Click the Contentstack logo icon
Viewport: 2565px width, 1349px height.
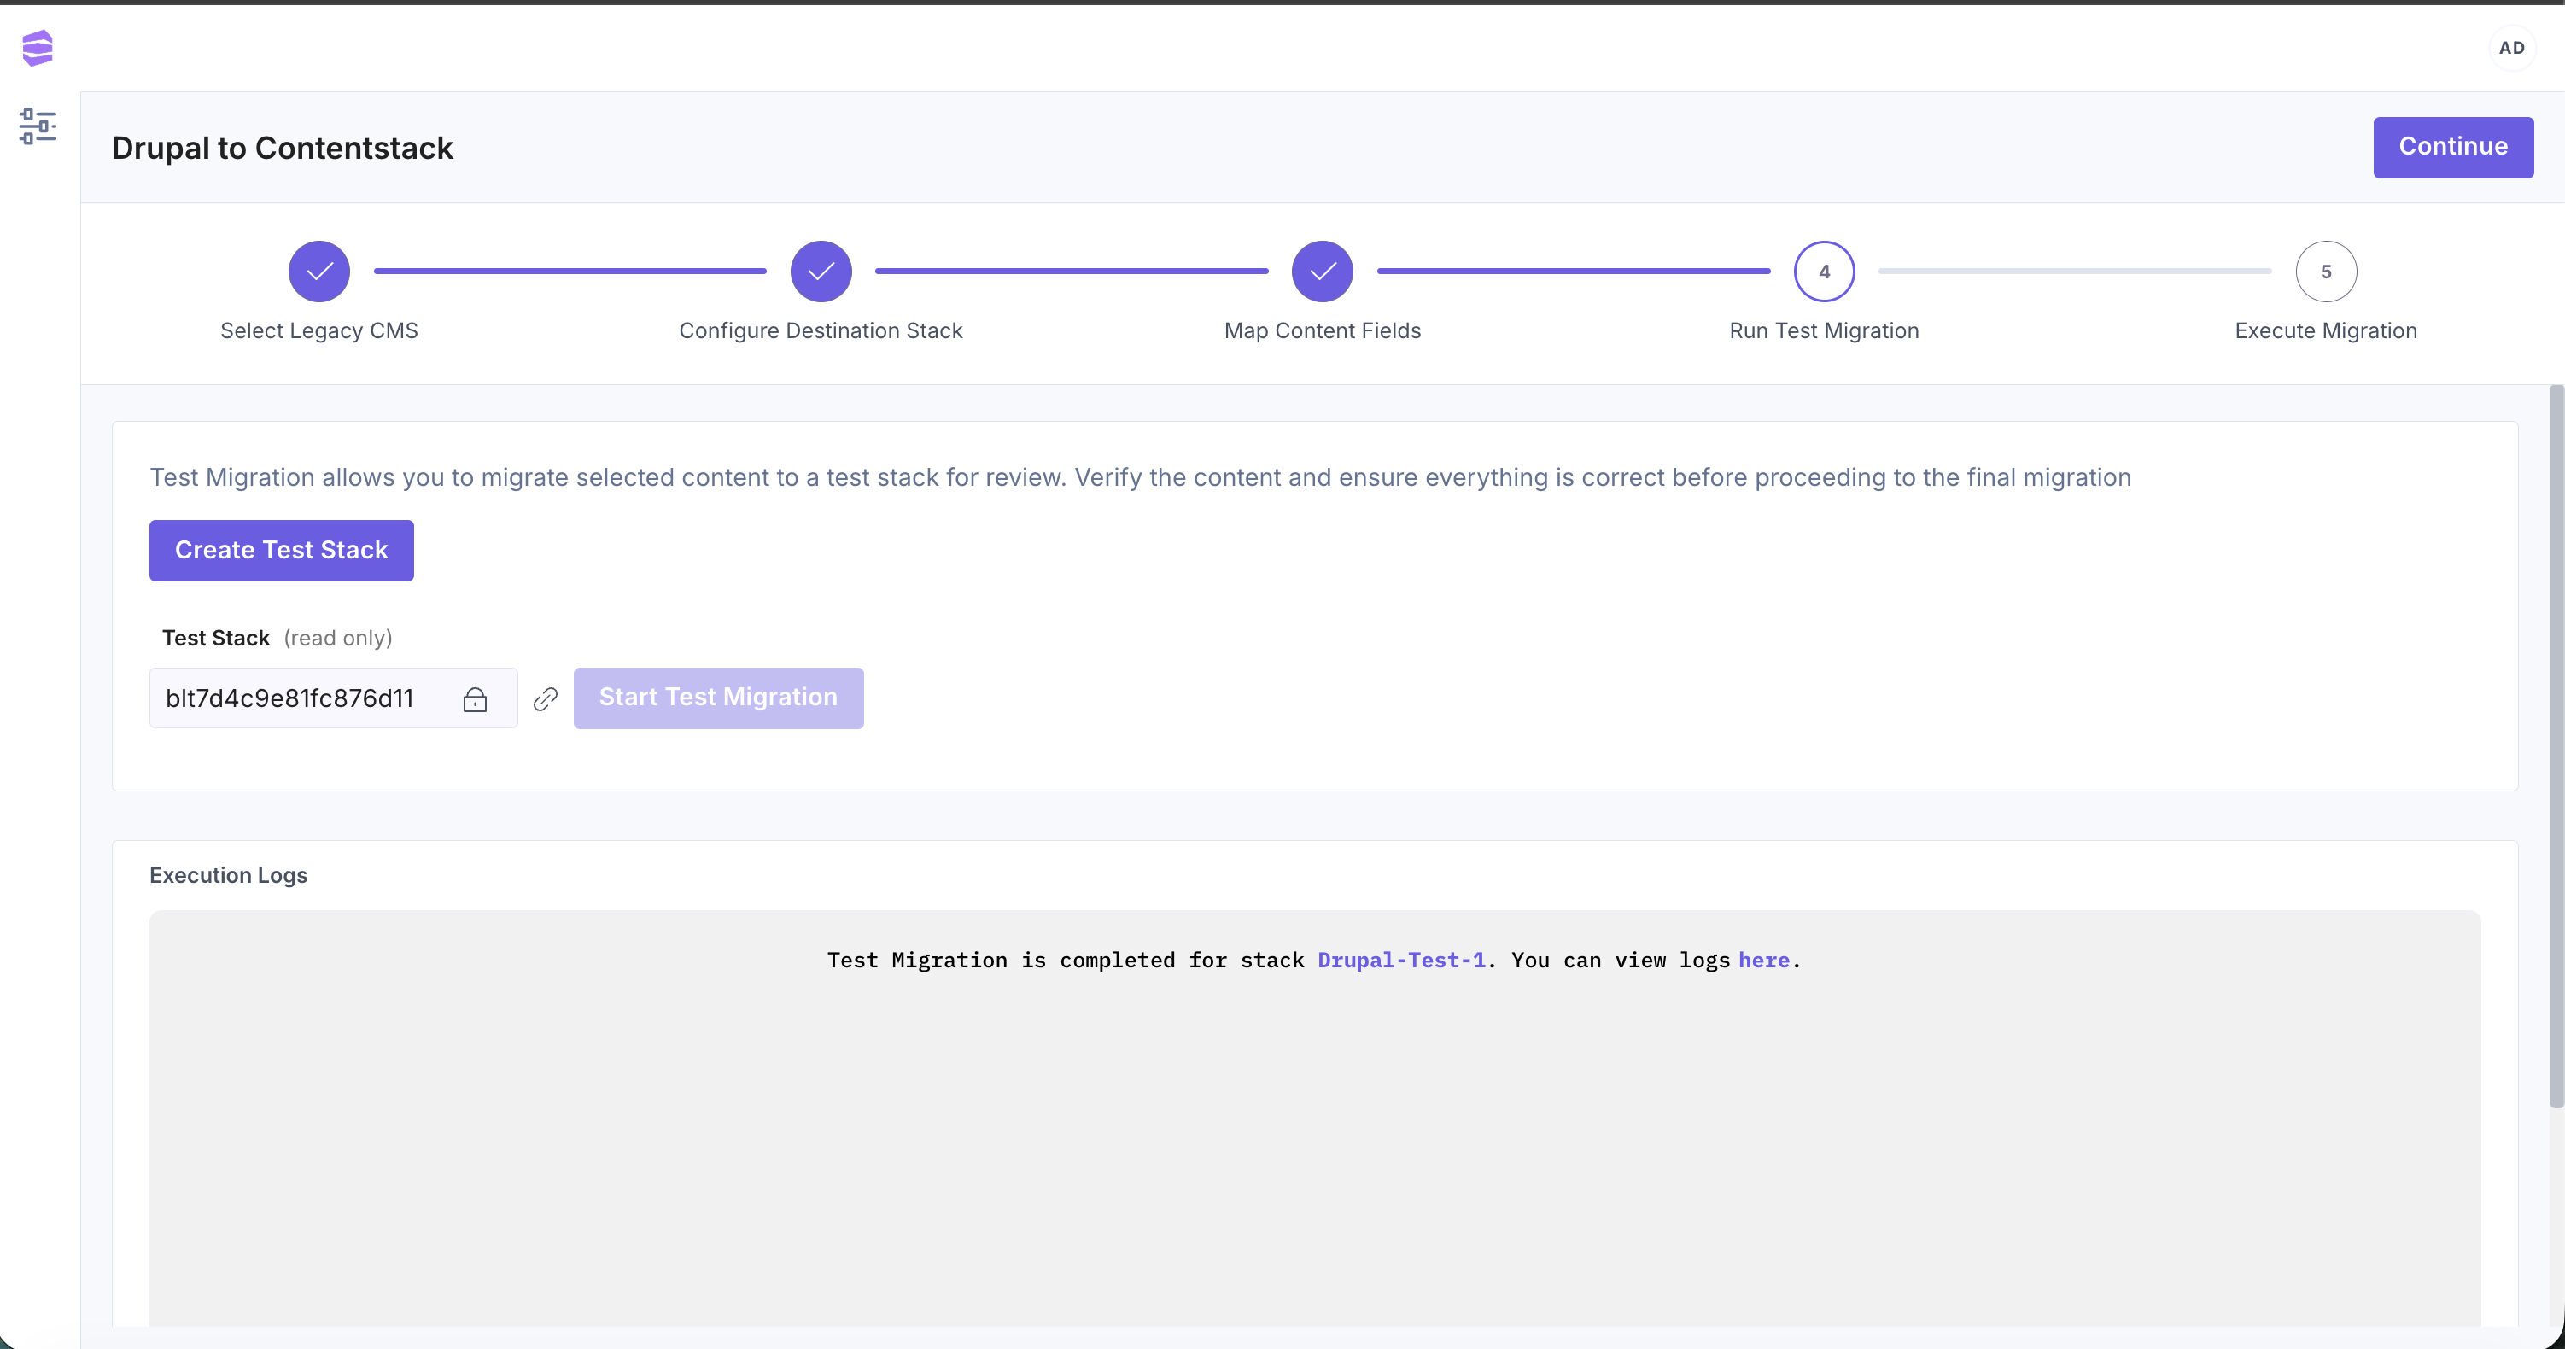point(38,48)
